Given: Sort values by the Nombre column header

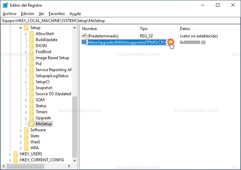Looking at the screenshot, I should (109, 29).
